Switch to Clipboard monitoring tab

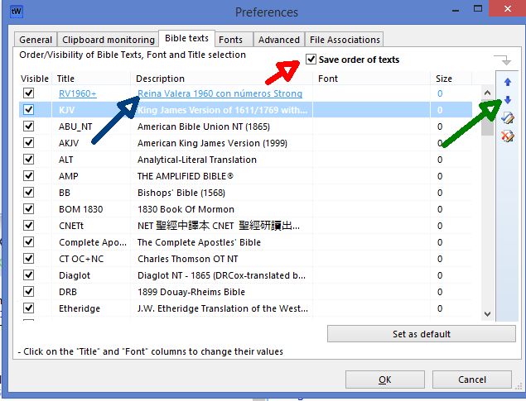coord(108,40)
